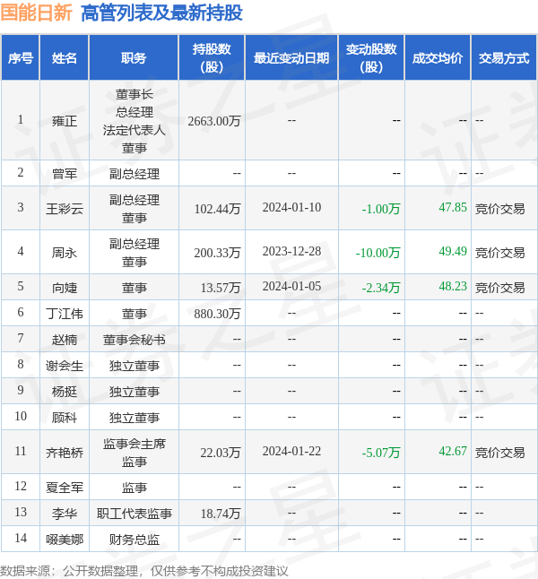
Task: Click the -1.00万 change value
Action: 380,209
